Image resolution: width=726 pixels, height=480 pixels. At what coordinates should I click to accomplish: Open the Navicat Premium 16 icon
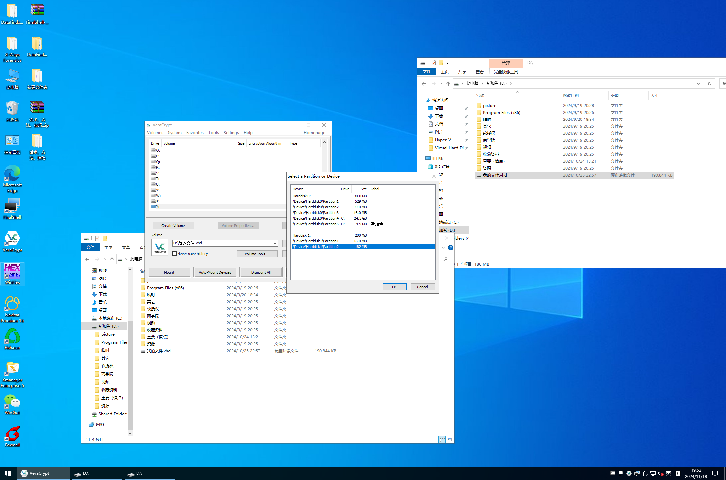(x=12, y=309)
